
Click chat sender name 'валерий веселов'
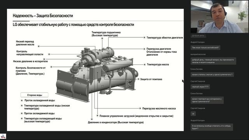pyautogui.click(x=198, y=54)
